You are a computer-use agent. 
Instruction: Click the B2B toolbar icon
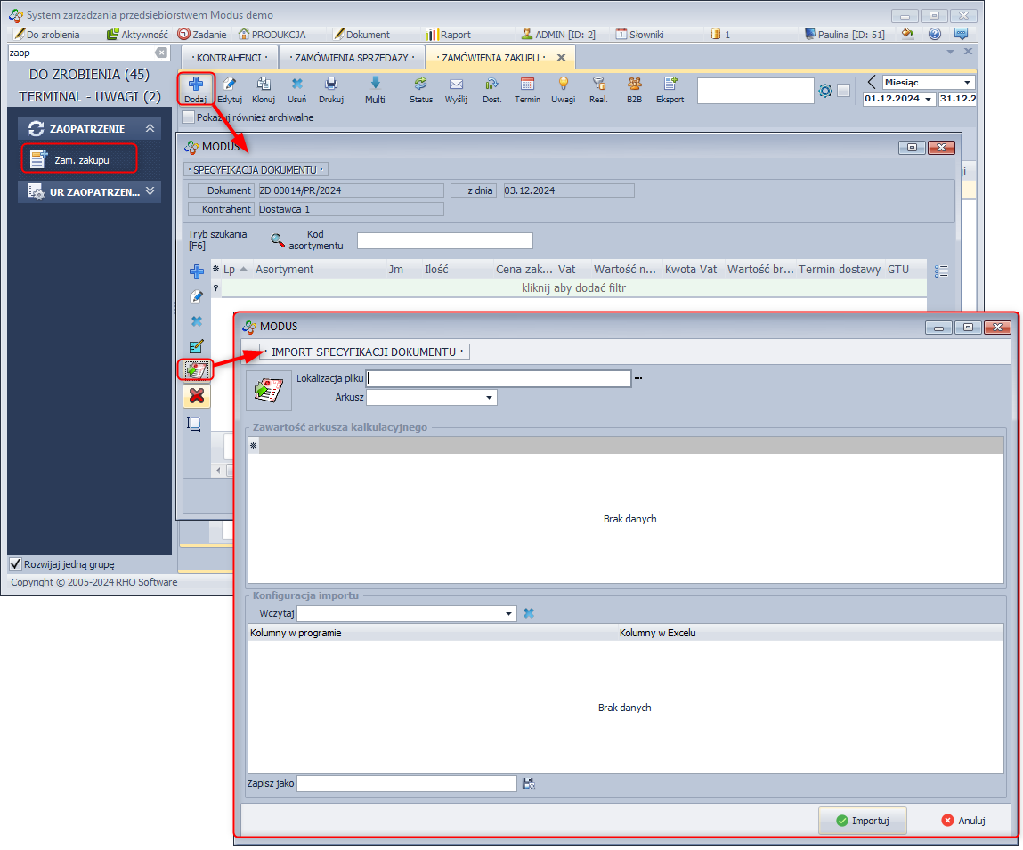pyautogui.click(x=634, y=85)
